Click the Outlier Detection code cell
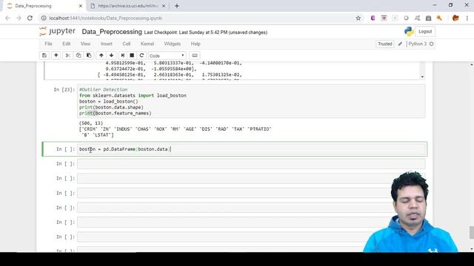 tap(252, 101)
